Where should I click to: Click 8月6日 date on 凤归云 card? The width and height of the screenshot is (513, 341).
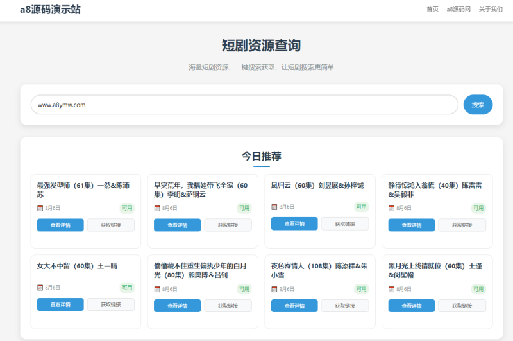pyautogui.click(x=287, y=207)
